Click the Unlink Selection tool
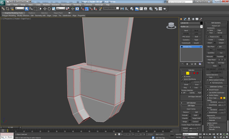 click(x=8, y=9)
